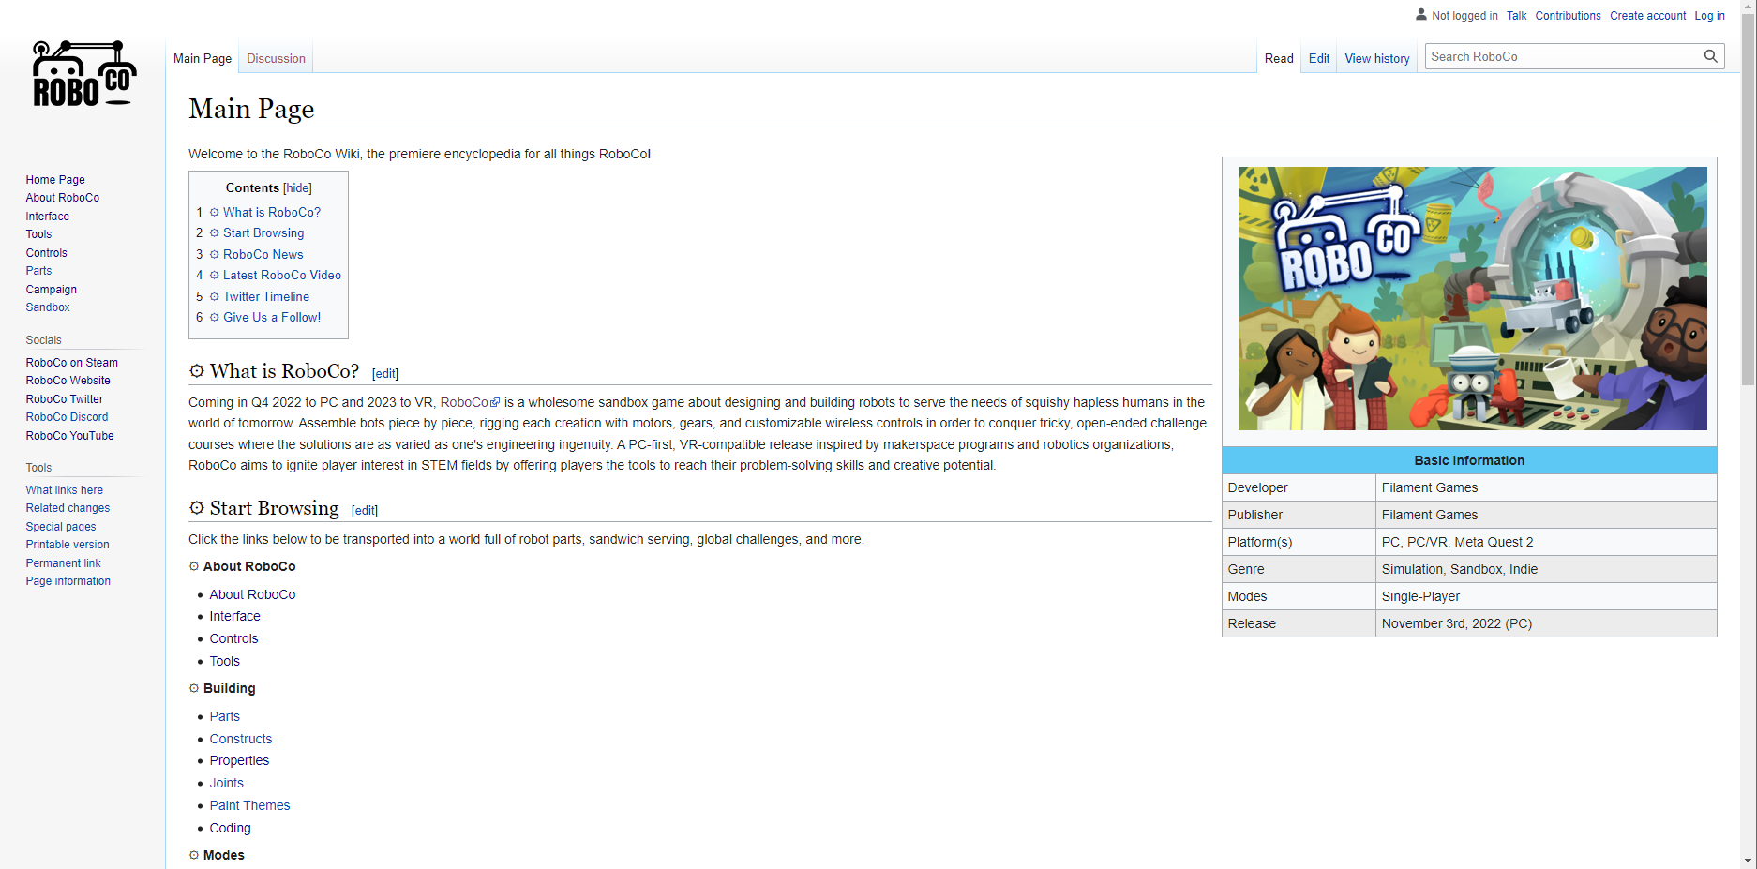Open the Edit tab
Viewport: 1757px width, 869px height.
[1318, 58]
